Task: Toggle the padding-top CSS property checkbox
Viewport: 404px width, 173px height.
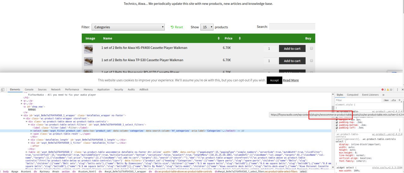Action: [337, 122]
